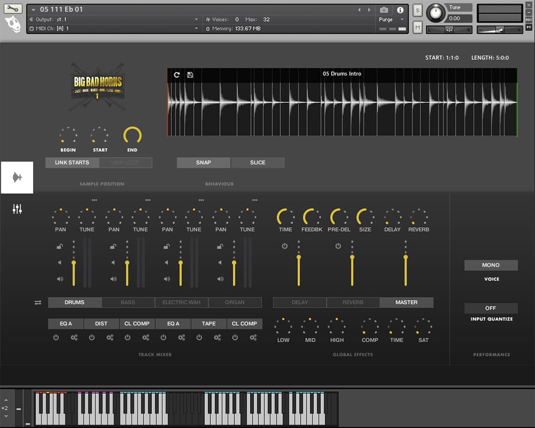The image size is (535, 428).
Task: Open the Output st. 1 dropdown
Action: coord(196,20)
